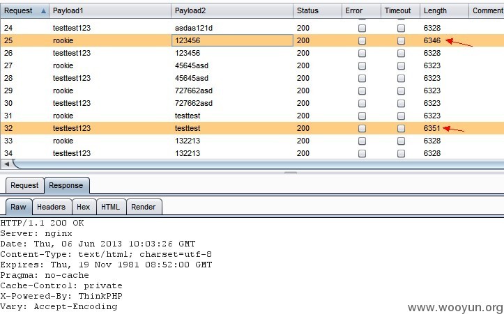Click '132213' payload in row 33

click(188, 141)
